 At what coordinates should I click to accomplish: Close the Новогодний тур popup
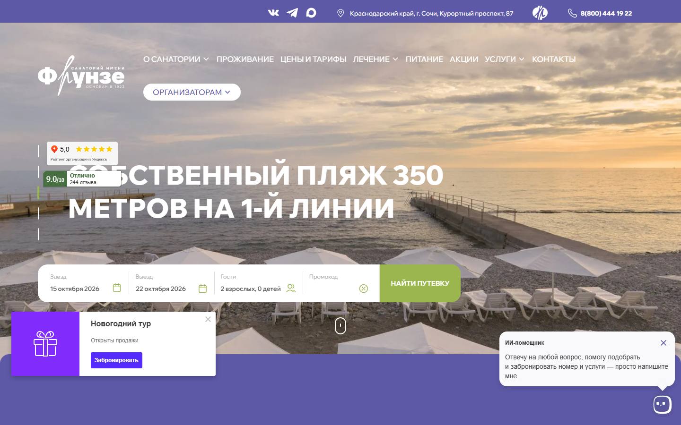click(x=208, y=319)
